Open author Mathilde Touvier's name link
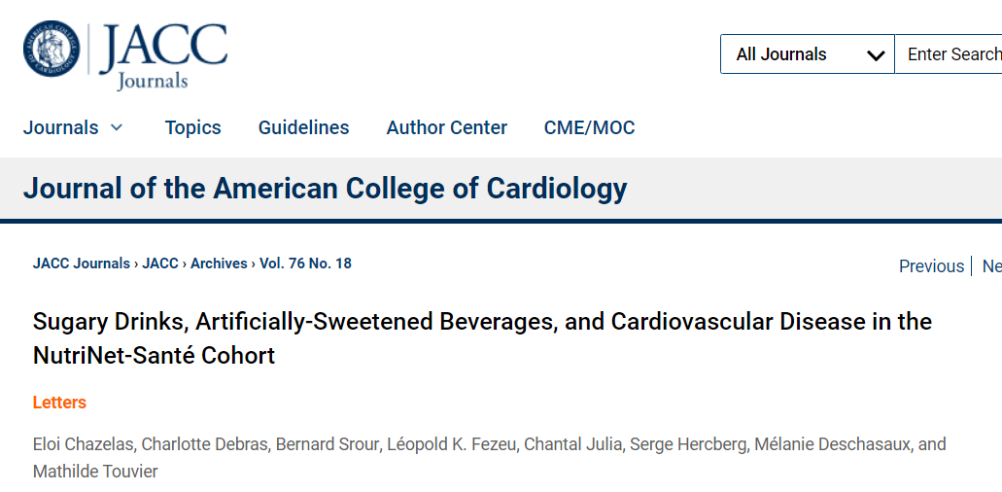The width and height of the screenshot is (1002, 492). 95,473
